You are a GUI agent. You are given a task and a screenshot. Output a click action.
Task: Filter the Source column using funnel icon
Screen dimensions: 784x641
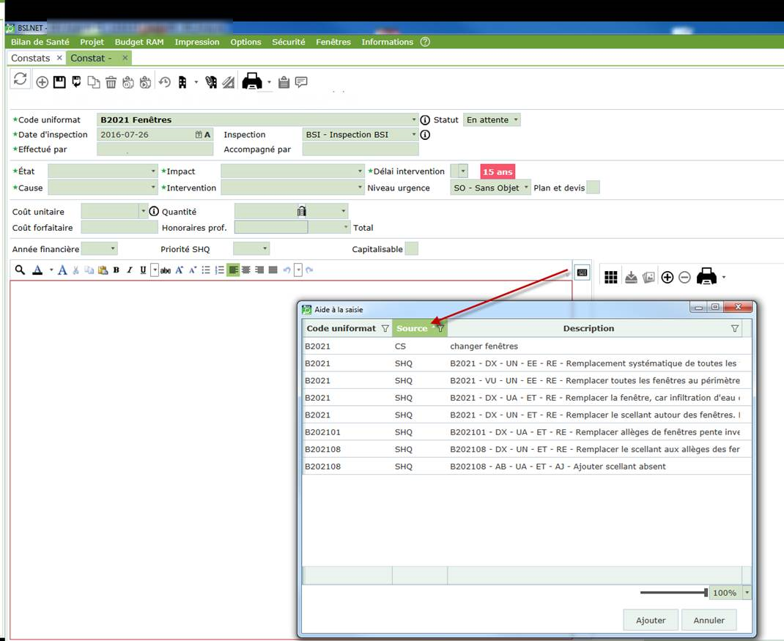point(440,329)
